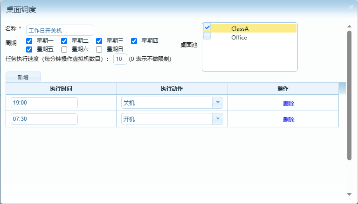Uncheck 星期二 checkbox
The height and width of the screenshot is (204, 358).
[x=64, y=41]
